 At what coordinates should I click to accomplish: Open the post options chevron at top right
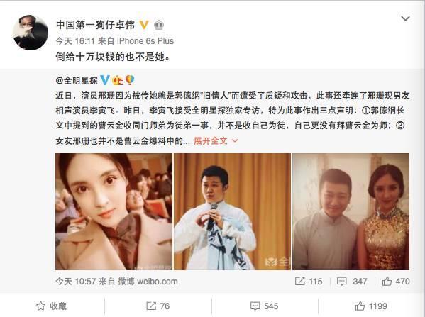pos(405,18)
